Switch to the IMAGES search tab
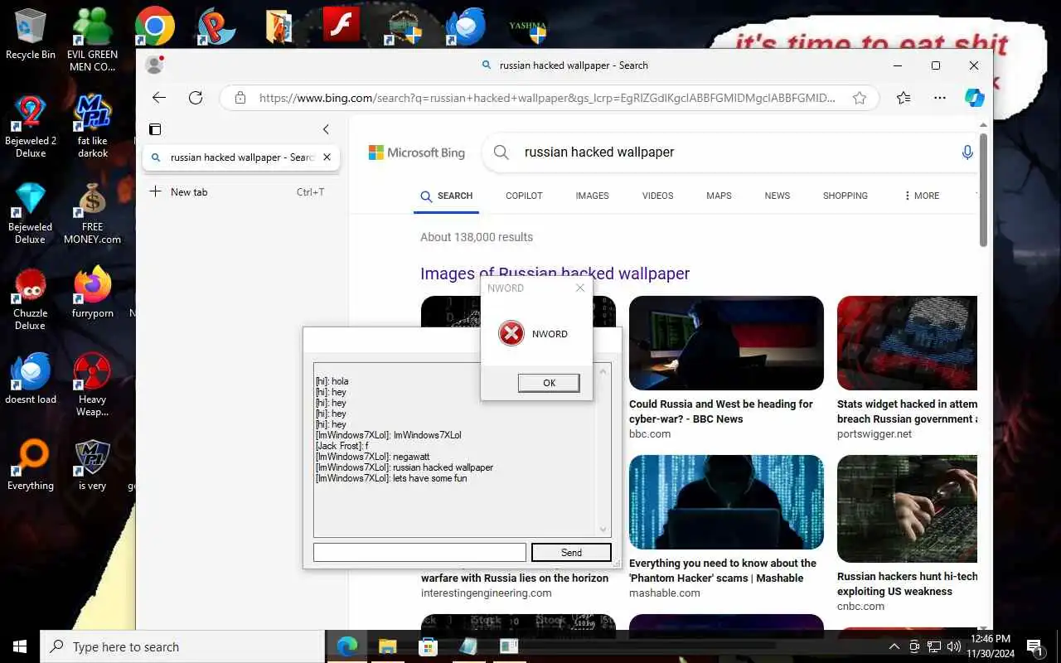 coord(592,196)
